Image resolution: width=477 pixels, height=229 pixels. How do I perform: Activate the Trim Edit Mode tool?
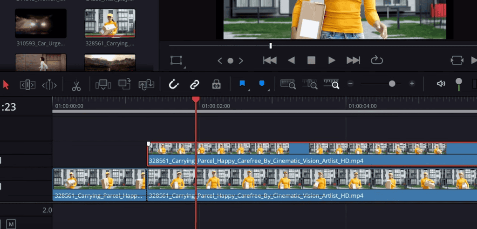pos(27,85)
